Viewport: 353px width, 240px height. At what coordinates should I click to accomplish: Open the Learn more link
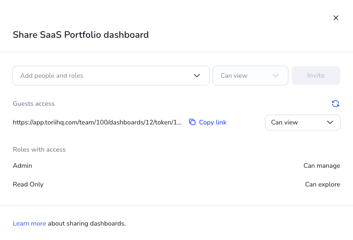click(x=29, y=223)
